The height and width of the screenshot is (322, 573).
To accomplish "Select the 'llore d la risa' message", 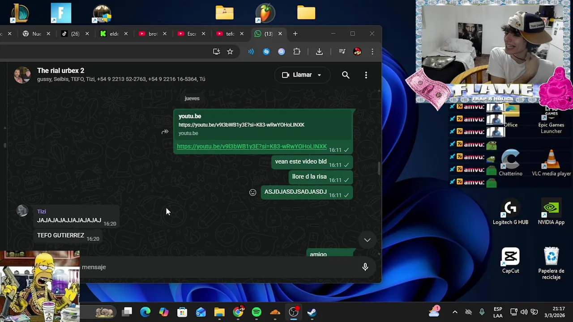I will tap(321, 177).
